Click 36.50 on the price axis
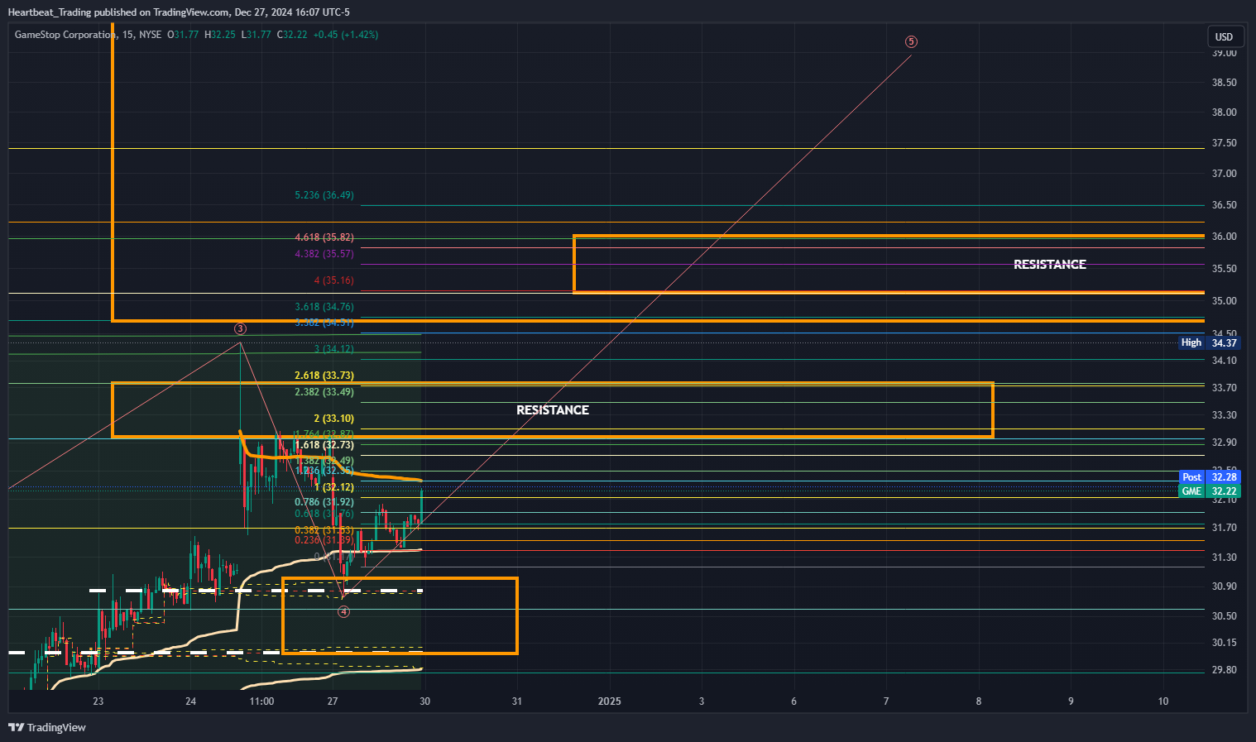 [x=1224, y=205]
